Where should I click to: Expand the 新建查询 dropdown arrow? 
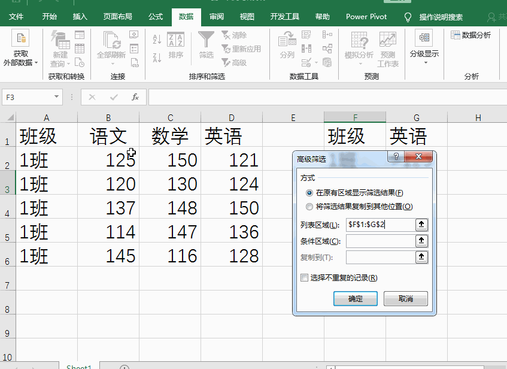(x=69, y=63)
